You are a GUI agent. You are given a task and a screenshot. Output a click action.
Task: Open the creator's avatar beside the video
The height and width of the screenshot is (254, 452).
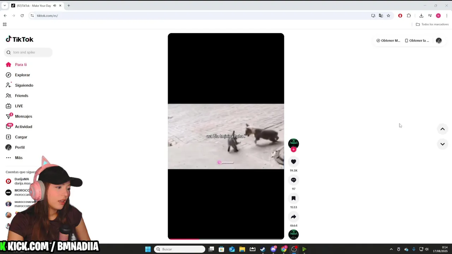293,143
